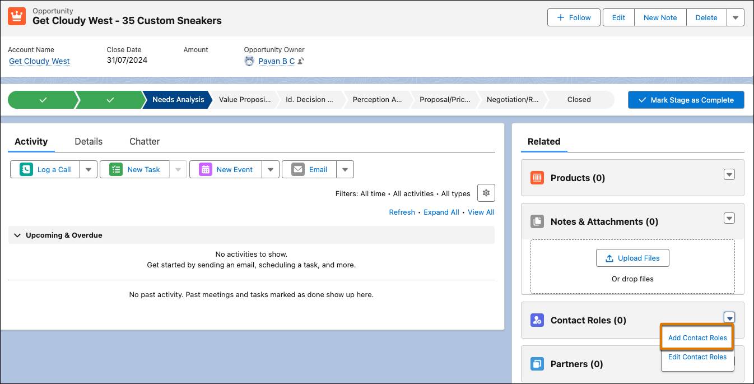Click the Filters: All time text

pos(360,193)
